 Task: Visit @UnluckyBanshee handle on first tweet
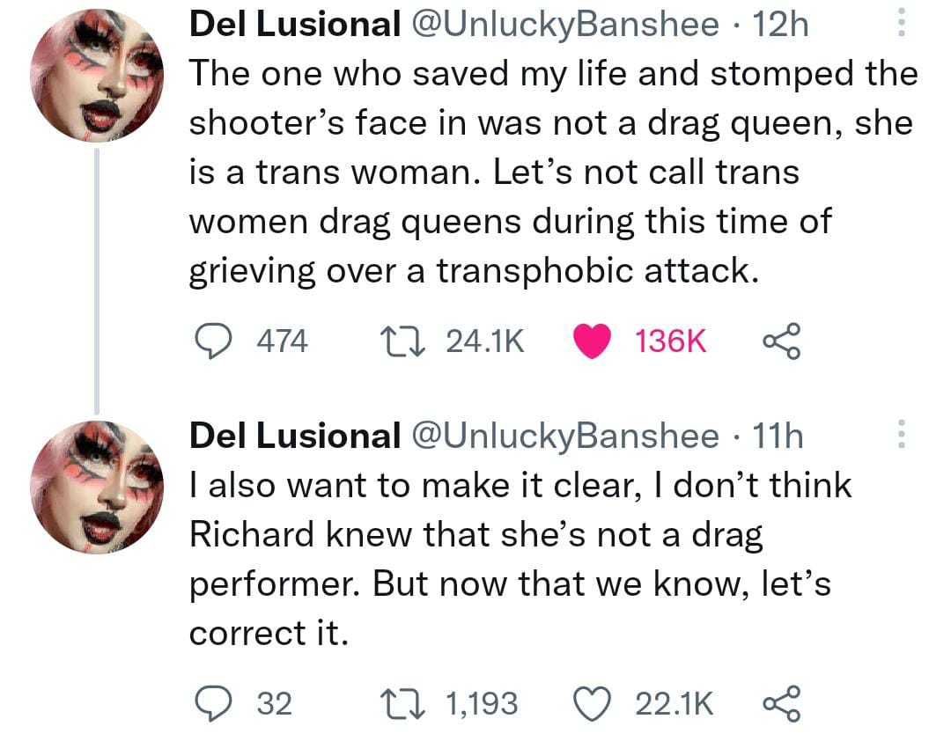[x=562, y=25]
